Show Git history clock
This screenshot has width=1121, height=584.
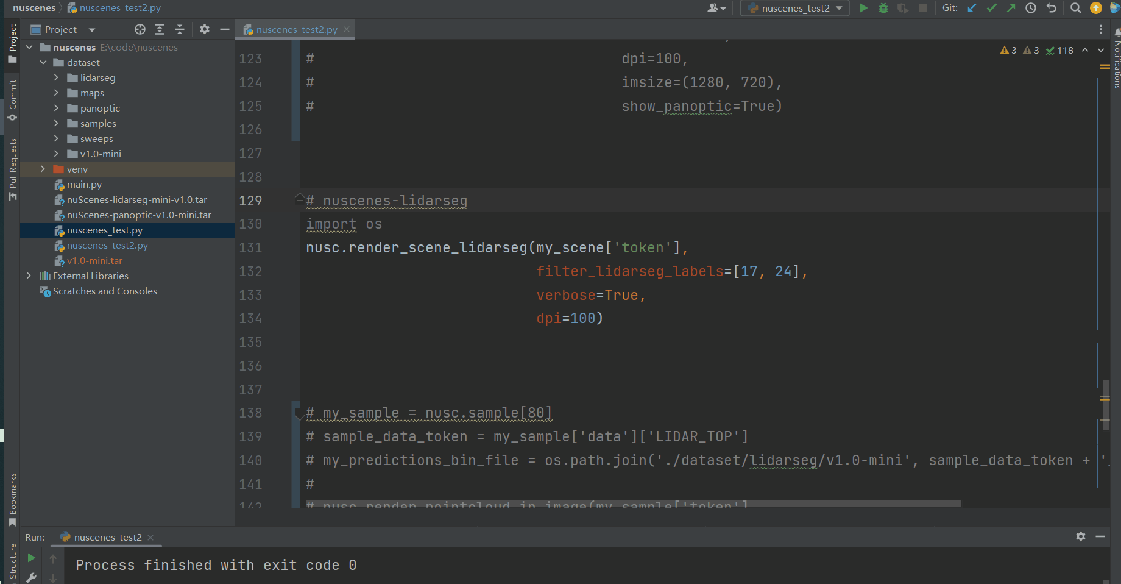point(1031,8)
